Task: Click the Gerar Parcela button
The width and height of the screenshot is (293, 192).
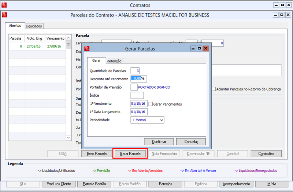Action: click(x=130, y=154)
